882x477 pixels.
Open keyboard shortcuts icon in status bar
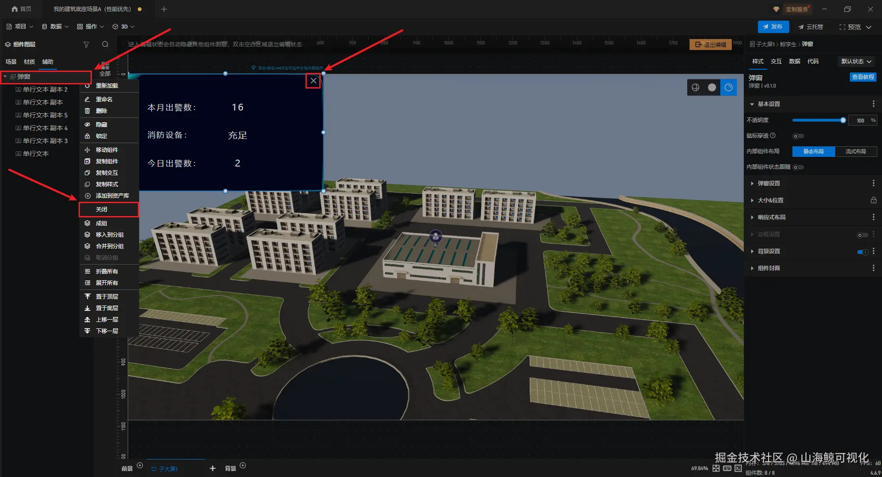pyautogui.click(x=727, y=468)
